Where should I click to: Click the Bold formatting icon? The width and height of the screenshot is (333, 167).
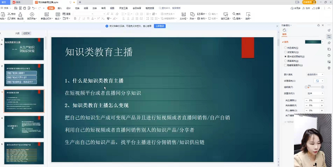click(75, 19)
